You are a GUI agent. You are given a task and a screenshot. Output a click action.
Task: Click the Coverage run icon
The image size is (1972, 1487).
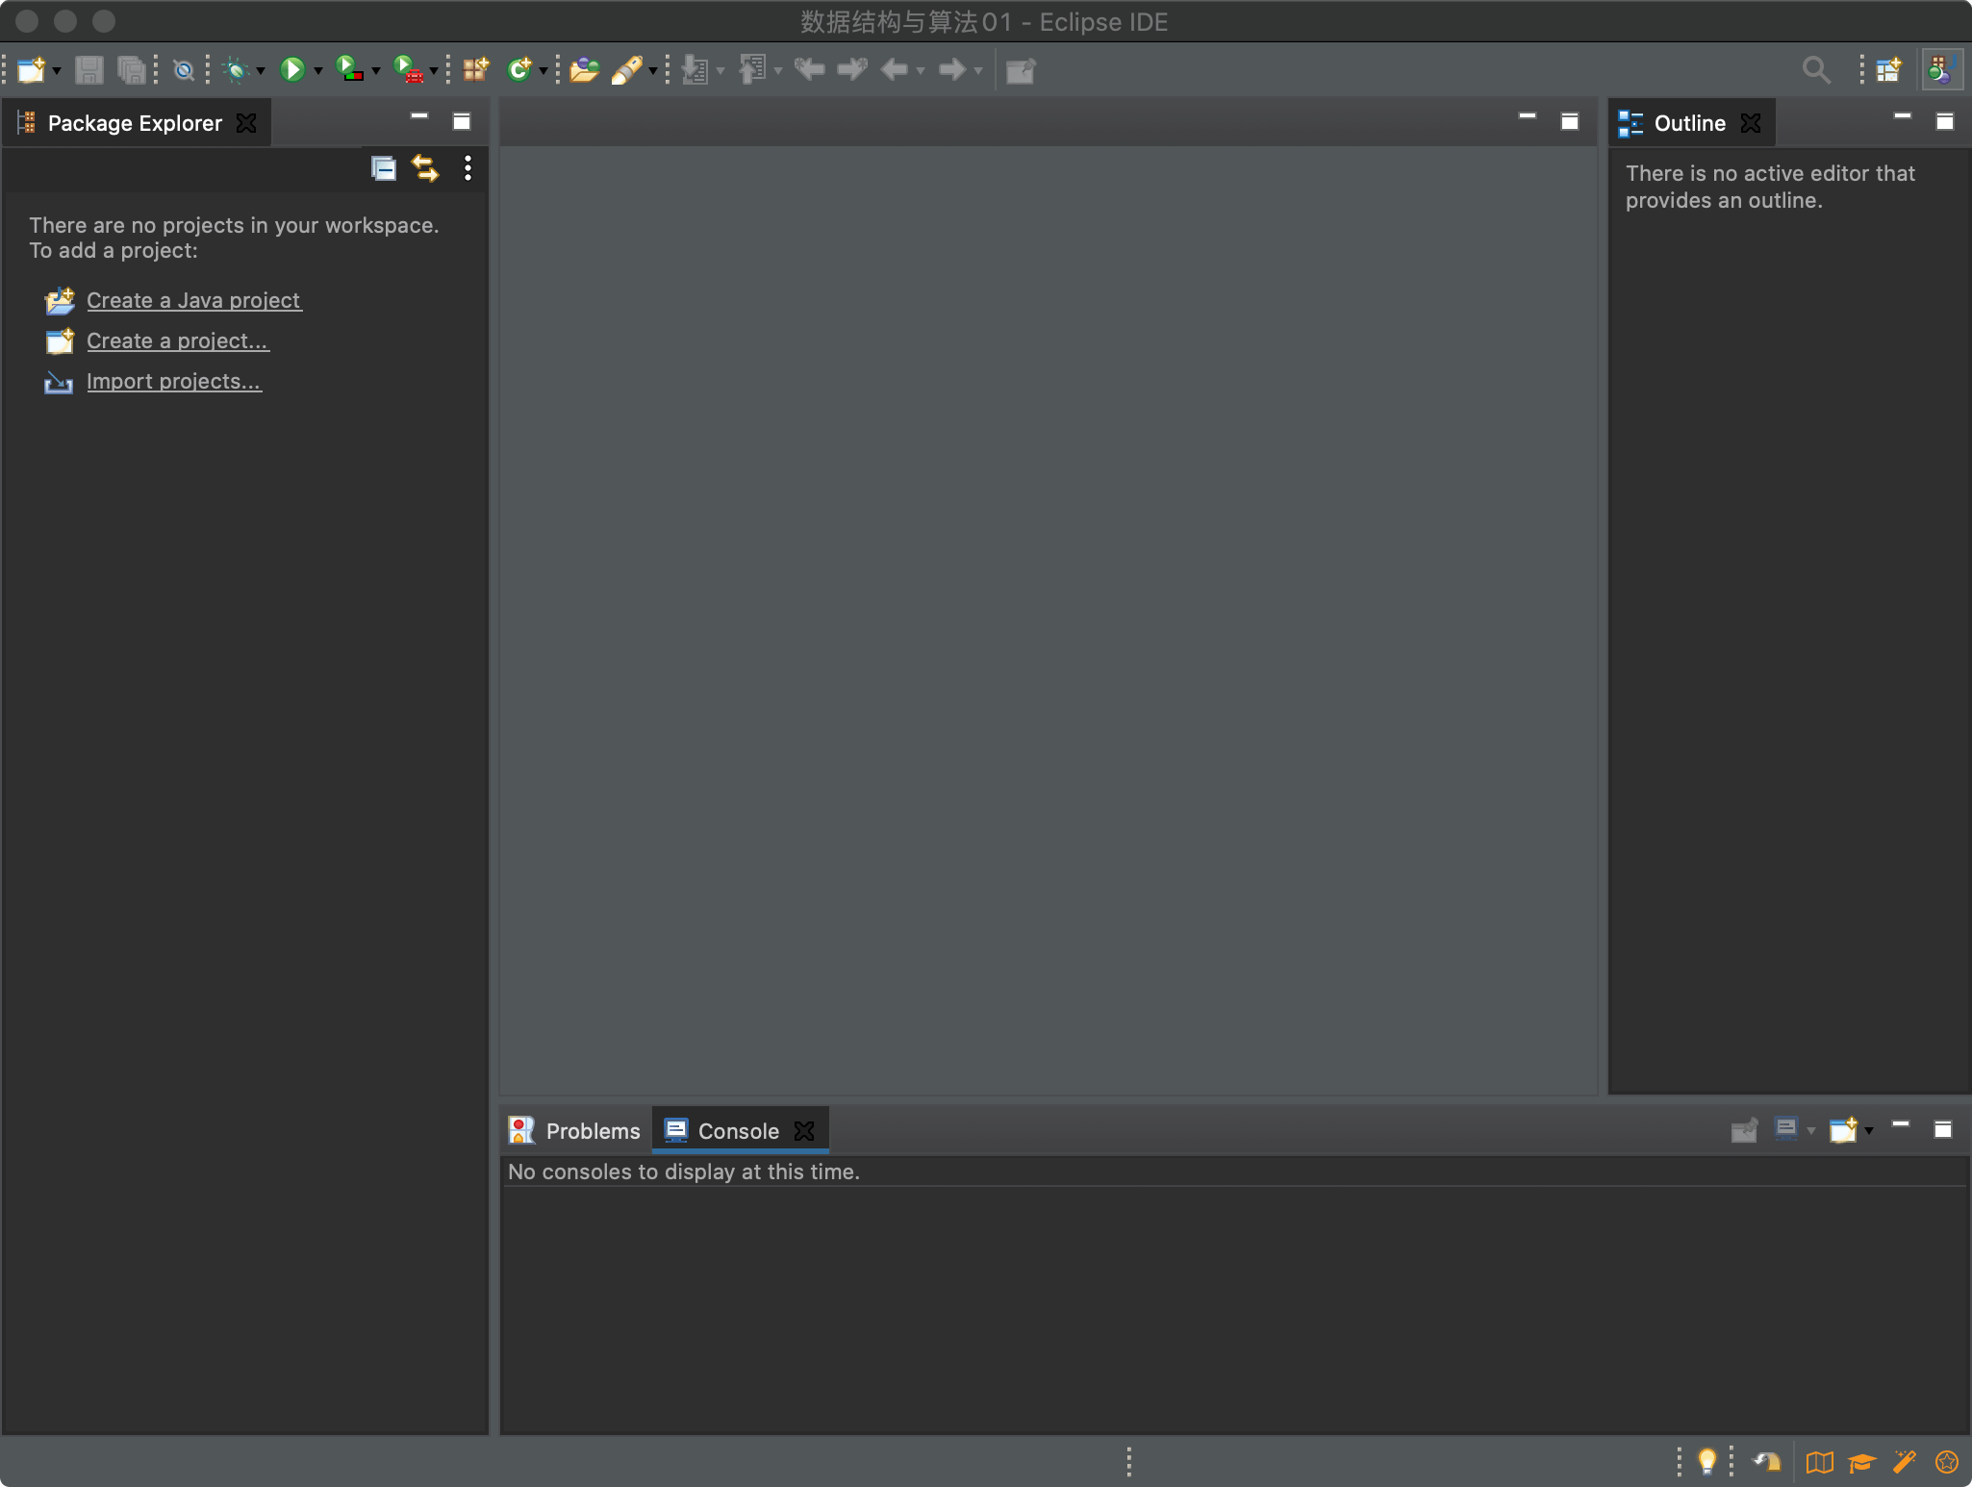(349, 69)
